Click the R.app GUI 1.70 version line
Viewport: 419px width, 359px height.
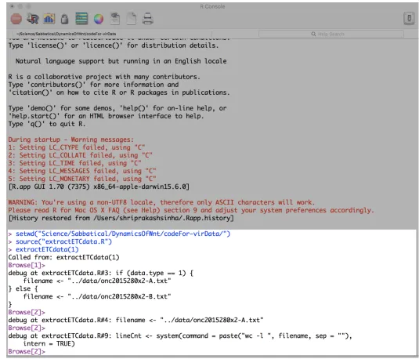[x=99, y=187]
